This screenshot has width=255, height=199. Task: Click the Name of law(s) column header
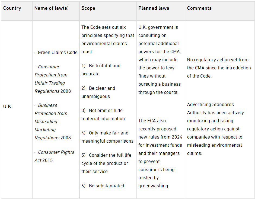(x=52, y=8)
